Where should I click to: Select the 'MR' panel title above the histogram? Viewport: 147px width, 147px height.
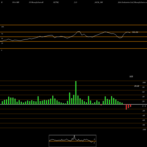131,76
